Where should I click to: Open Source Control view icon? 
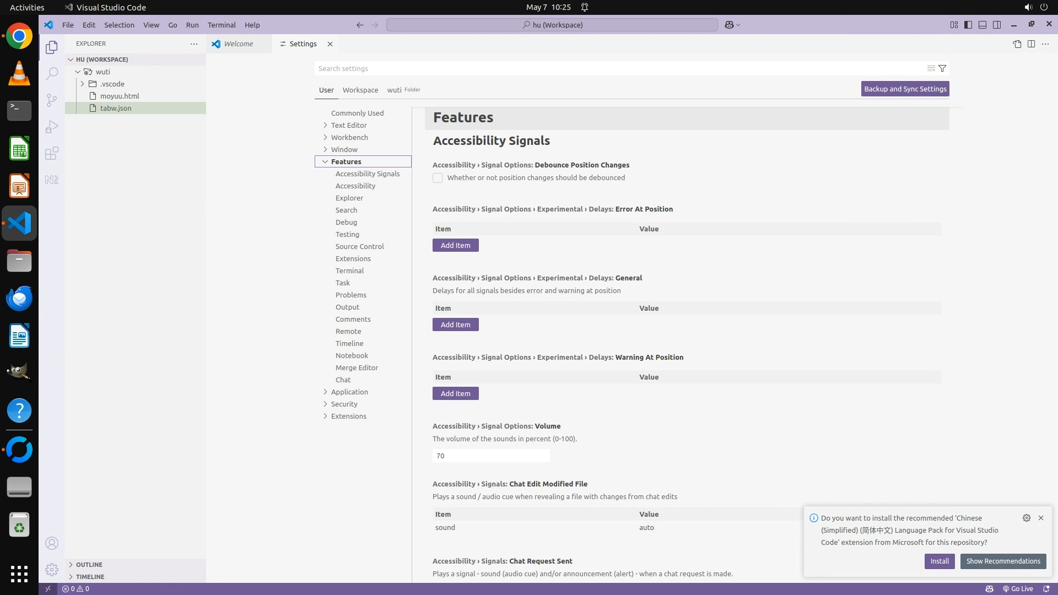tap(52, 100)
